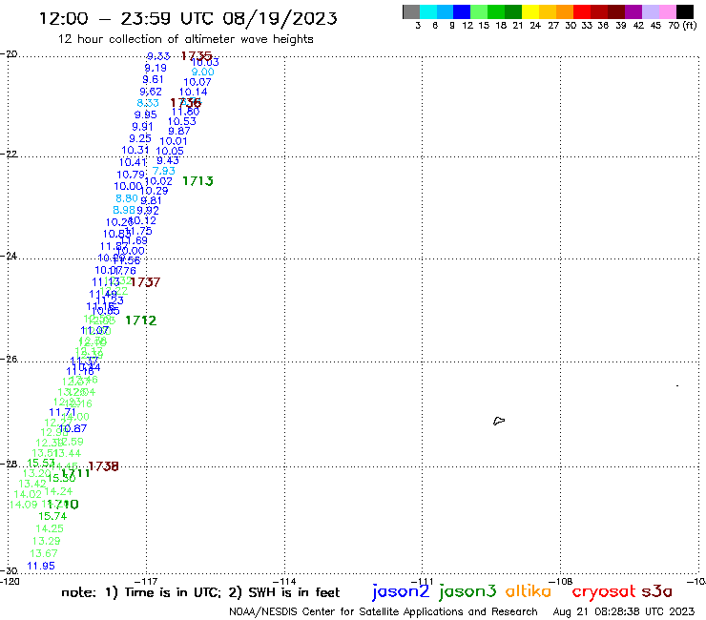706x620 pixels.
Task: Click the wave height value 9.87
Action: tap(179, 132)
